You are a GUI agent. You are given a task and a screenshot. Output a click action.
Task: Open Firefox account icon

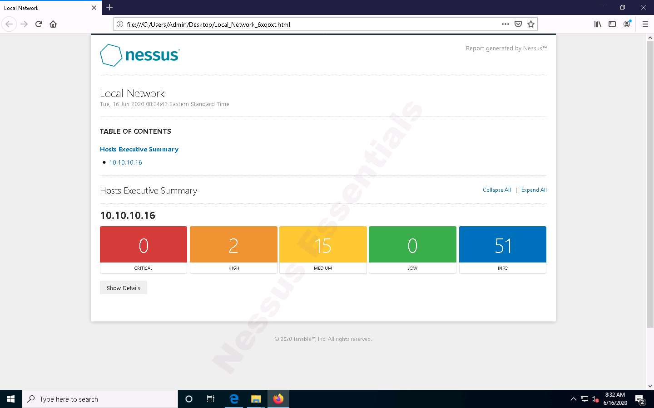pos(627,24)
